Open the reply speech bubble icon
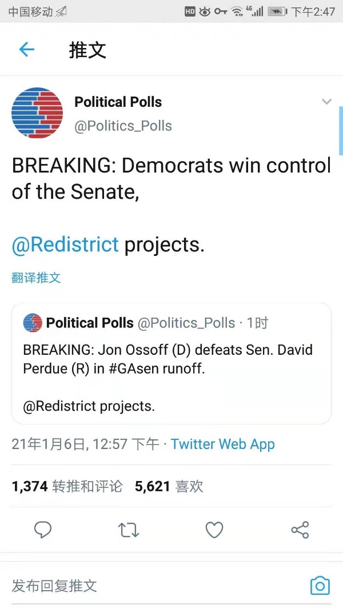The height and width of the screenshot is (609, 343). (43, 530)
